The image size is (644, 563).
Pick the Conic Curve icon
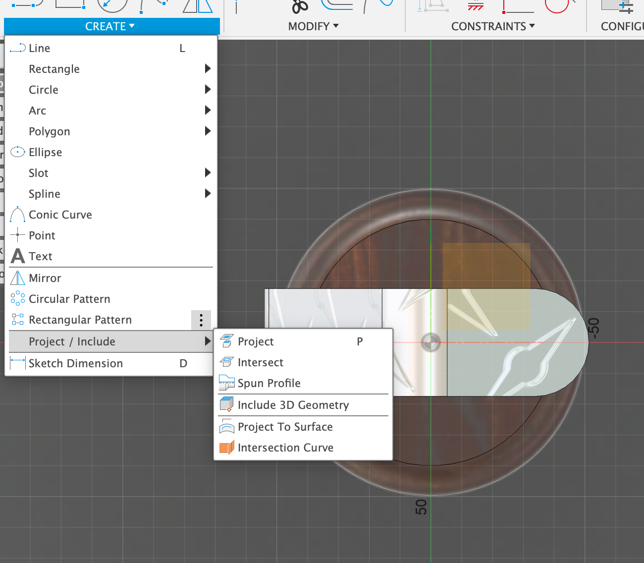(18, 215)
